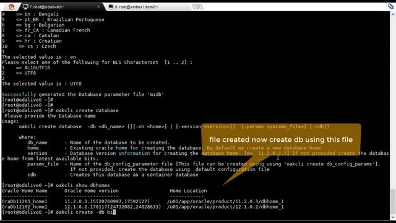The height and width of the screenshot is (223, 396).
Task: Click the 'Oracle Home version' column header
Action: tap(92, 191)
